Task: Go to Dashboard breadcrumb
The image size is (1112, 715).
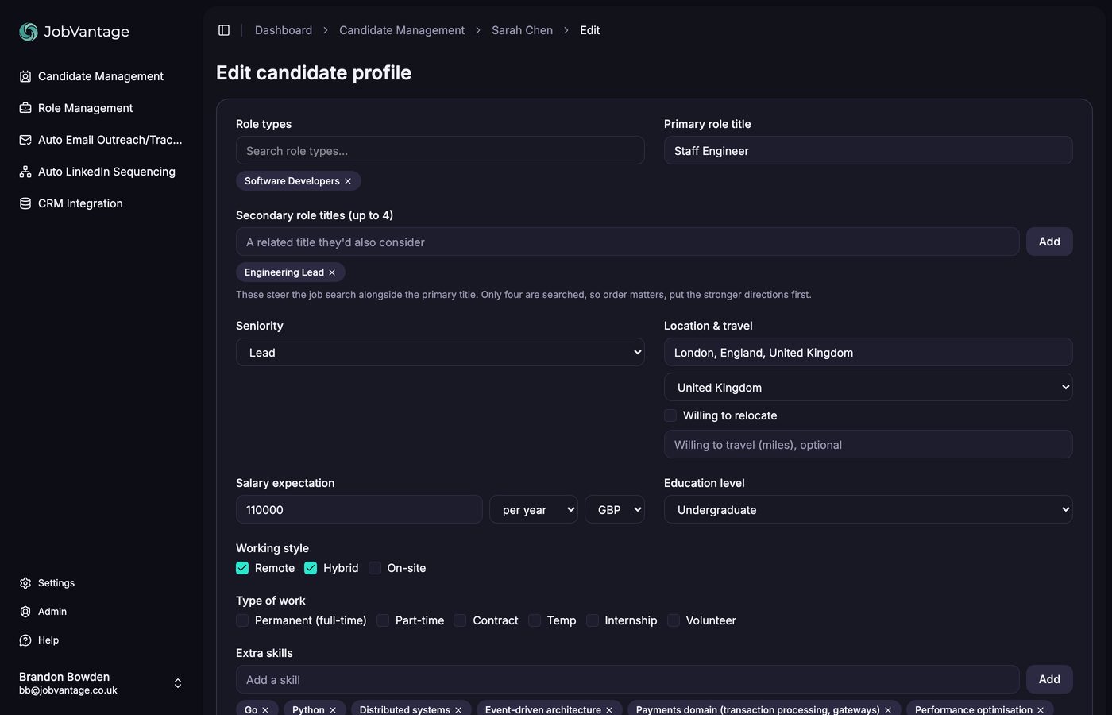Action: pyautogui.click(x=284, y=30)
